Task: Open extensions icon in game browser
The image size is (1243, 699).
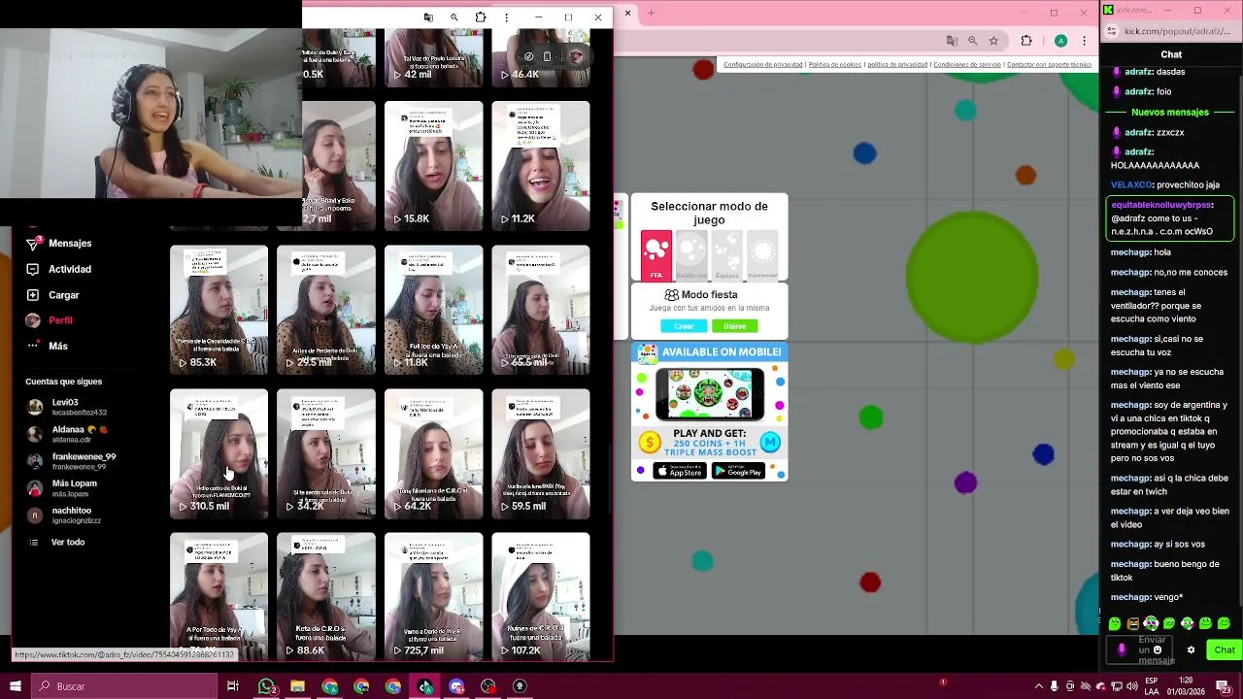Action: pos(1026,41)
